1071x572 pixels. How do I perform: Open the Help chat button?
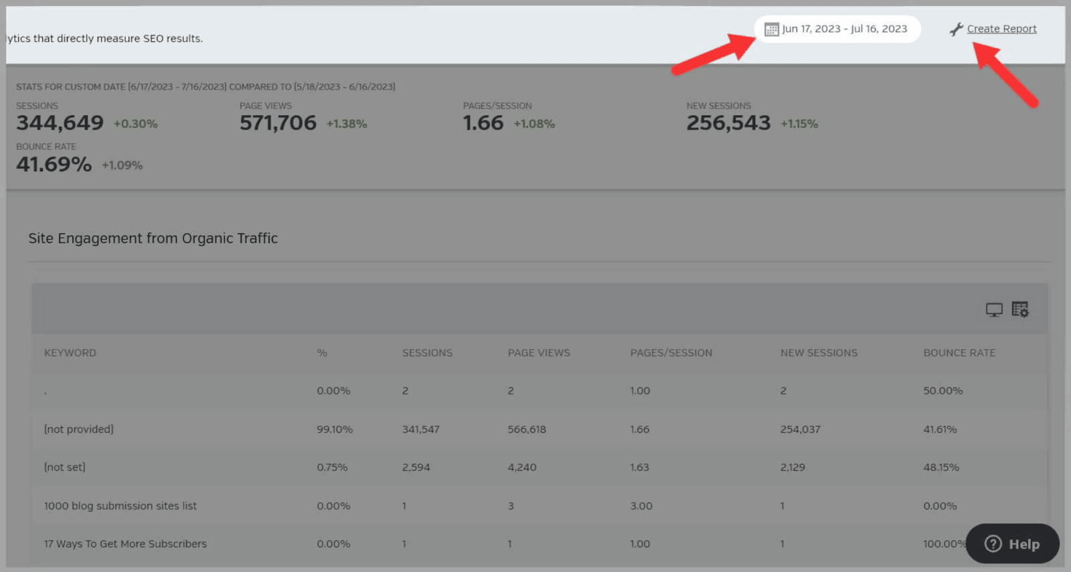pyautogui.click(x=1012, y=544)
